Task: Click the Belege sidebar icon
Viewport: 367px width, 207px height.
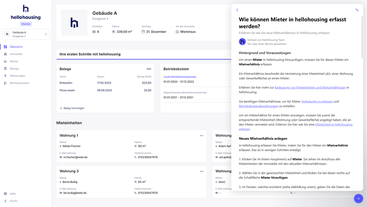Action: point(6,68)
